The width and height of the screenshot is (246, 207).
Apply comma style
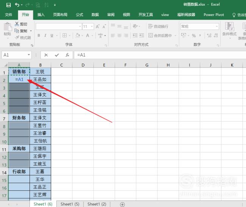coord(200,35)
